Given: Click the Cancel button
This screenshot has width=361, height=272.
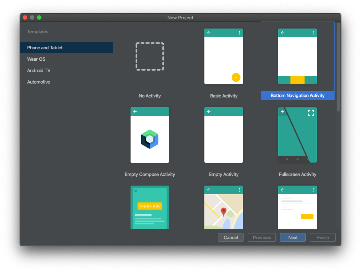Looking at the screenshot, I should tap(231, 237).
